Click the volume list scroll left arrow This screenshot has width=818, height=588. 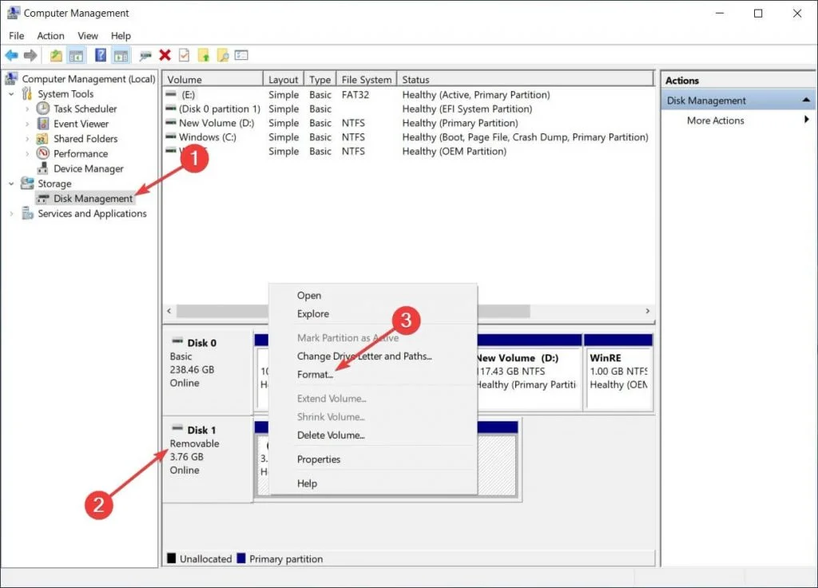[x=169, y=311]
